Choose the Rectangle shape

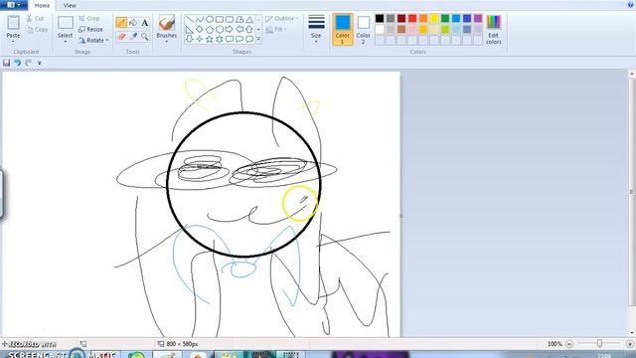click(x=220, y=20)
